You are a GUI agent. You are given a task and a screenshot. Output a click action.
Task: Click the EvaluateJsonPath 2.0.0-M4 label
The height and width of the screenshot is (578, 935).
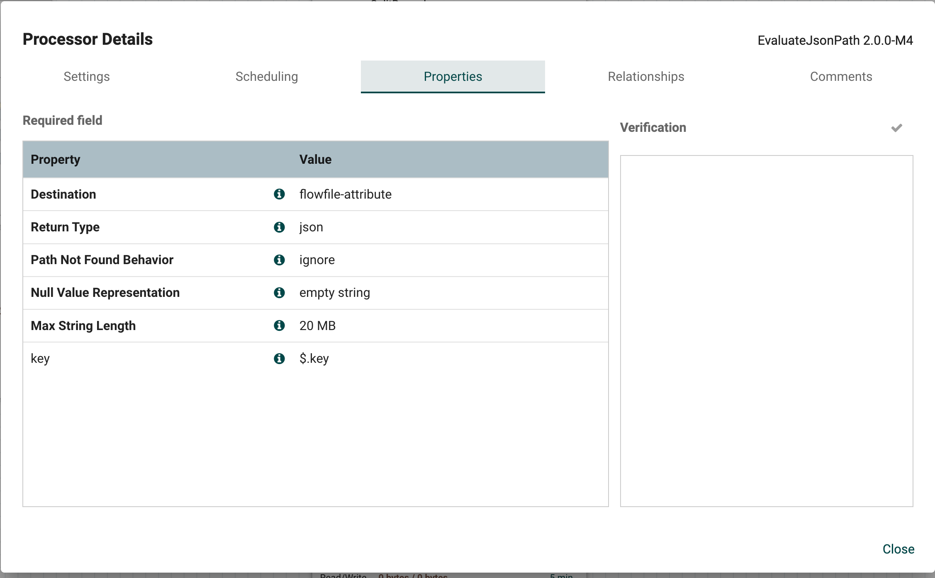pyautogui.click(x=835, y=40)
